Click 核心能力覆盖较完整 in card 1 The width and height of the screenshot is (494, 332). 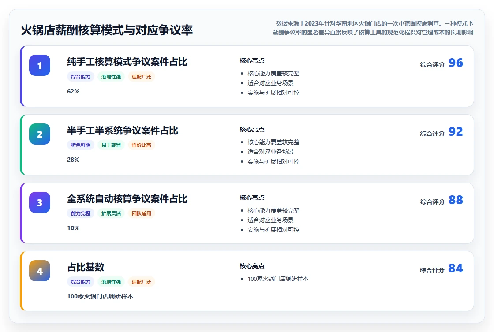[273, 73]
